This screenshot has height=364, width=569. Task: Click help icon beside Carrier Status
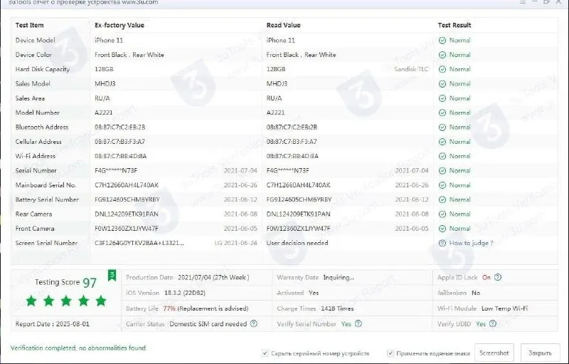(x=254, y=323)
